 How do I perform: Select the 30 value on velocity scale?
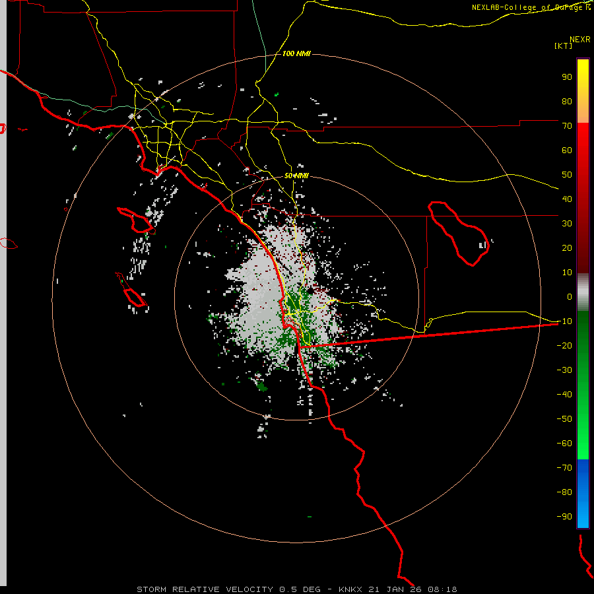567,224
